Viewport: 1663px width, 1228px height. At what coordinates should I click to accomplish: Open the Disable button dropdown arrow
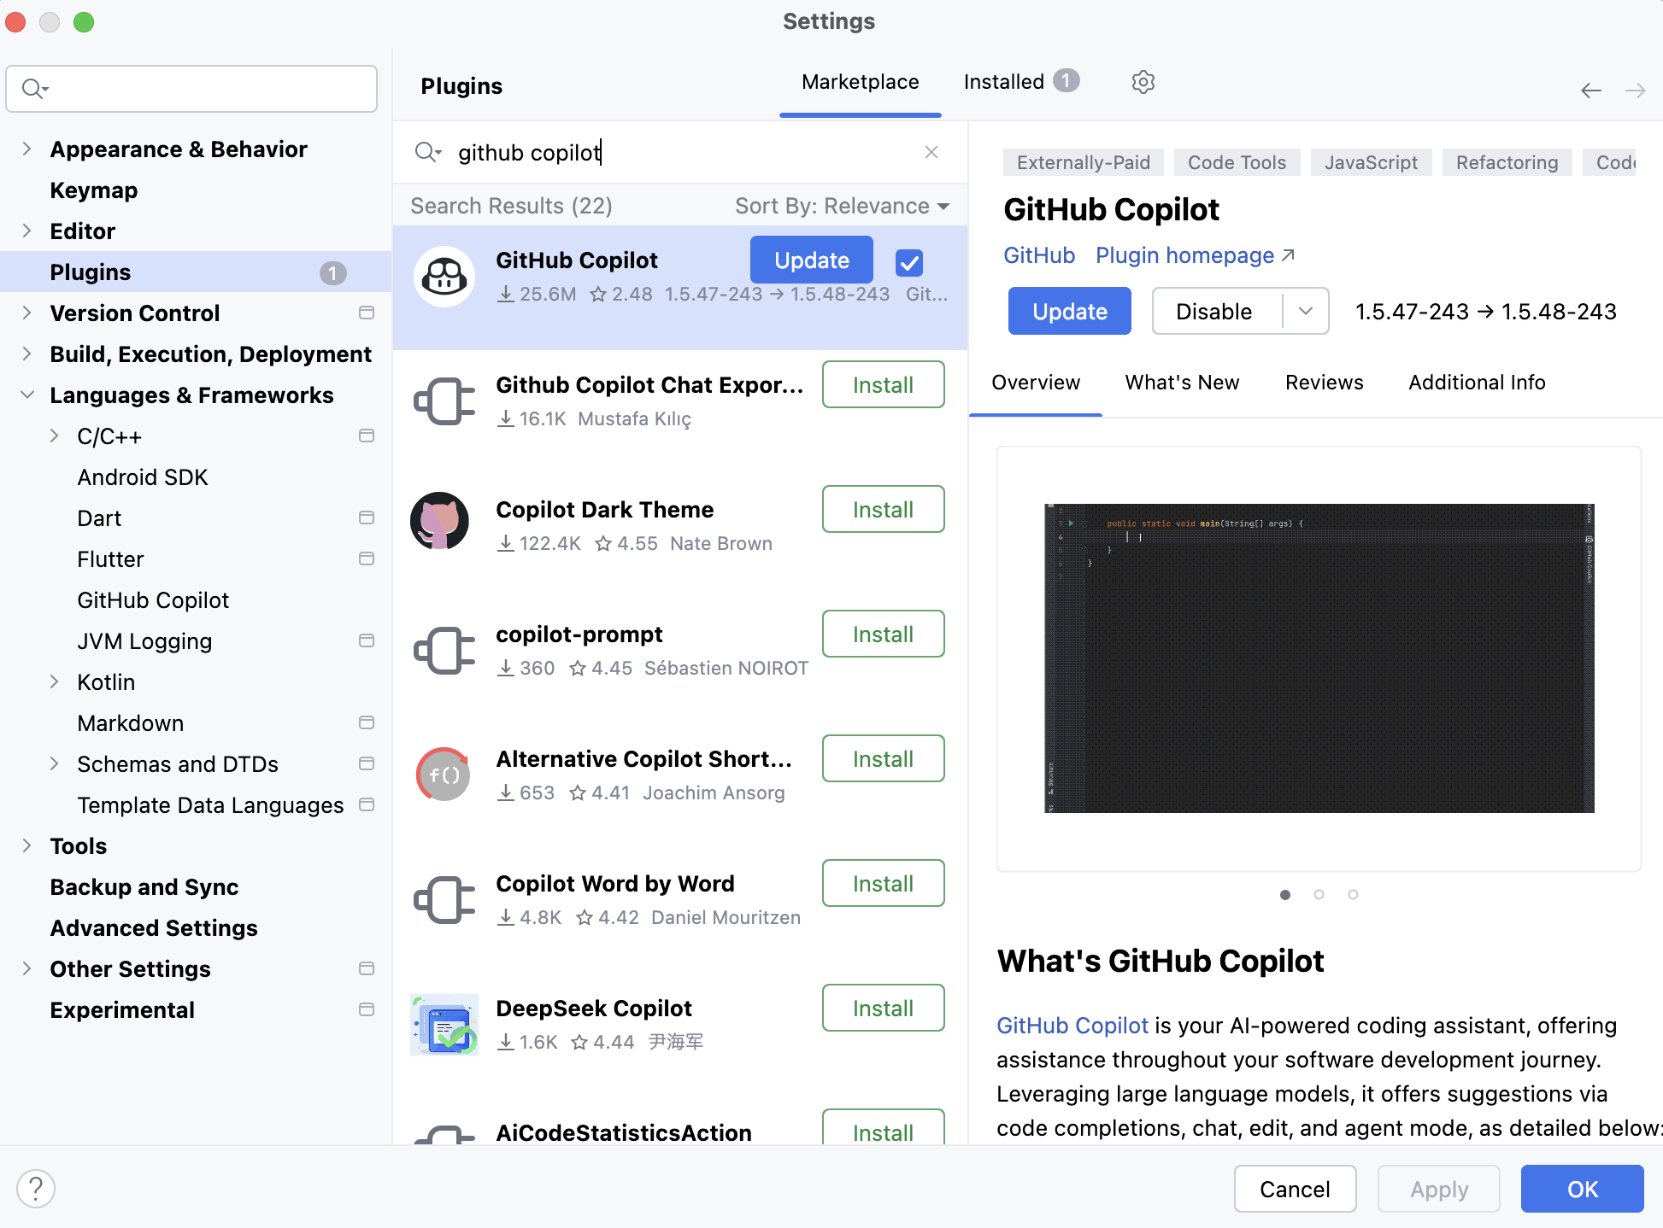pos(1305,311)
